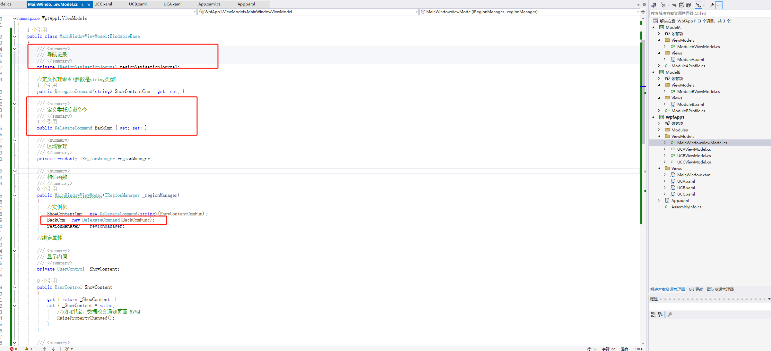Image resolution: width=771 pixels, height=351 pixels.
Task: Toggle the nested view button in Solution Explorer
Action: point(698,5)
